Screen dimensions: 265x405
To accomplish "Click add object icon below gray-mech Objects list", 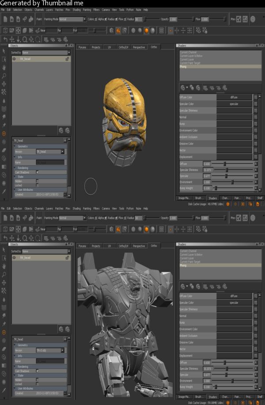I will 61,329.
